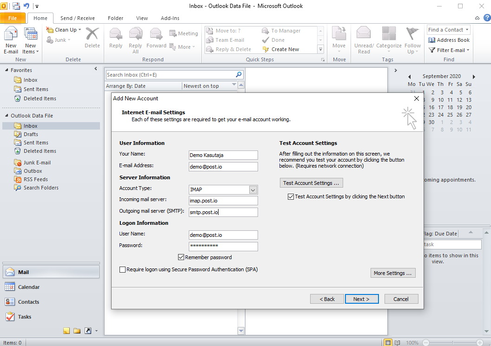This screenshot has width=491, height=346.
Task: Click the Send/Receive All Folders quick access icon
Action: pos(16,6)
